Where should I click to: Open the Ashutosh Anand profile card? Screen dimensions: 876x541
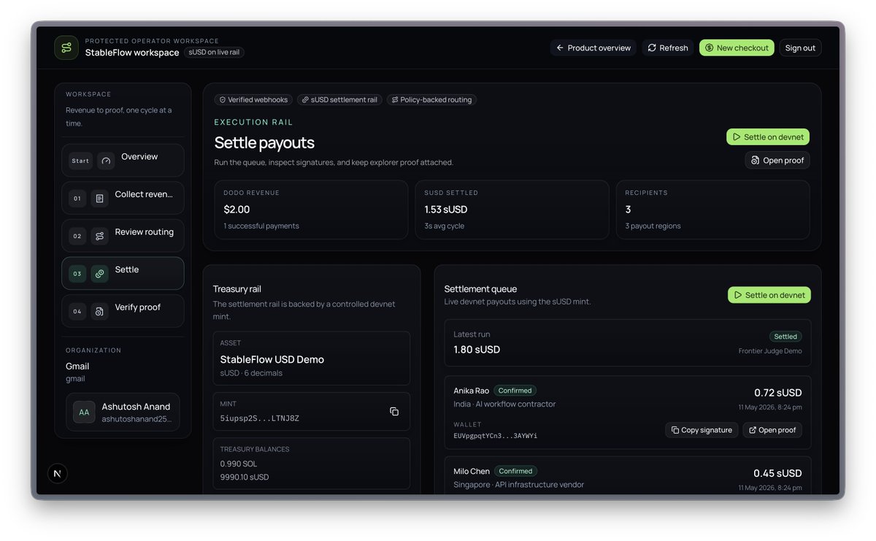click(123, 412)
